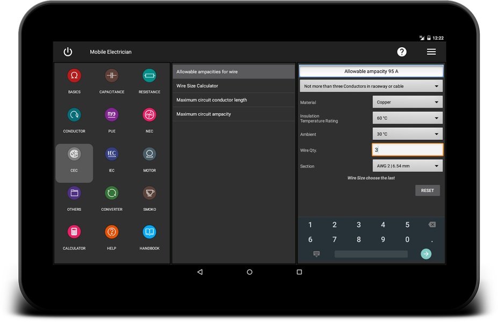The height and width of the screenshot is (322, 498).
Task: Open the NEC category
Action: point(149,120)
